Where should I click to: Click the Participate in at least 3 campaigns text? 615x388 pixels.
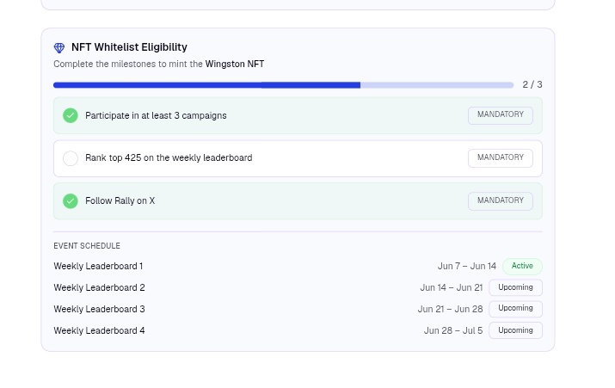point(156,116)
